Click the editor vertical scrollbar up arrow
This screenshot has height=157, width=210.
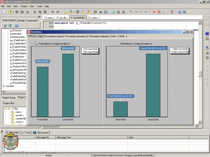[x=200, y=23]
